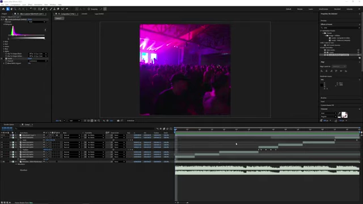363x204 pixels.
Task: Select the Brush tool
Action: [x=50, y=9]
